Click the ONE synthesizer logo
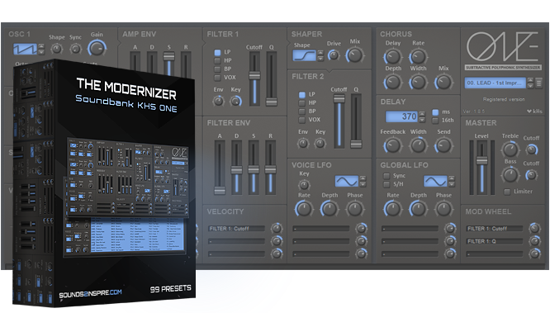 click(502, 46)
